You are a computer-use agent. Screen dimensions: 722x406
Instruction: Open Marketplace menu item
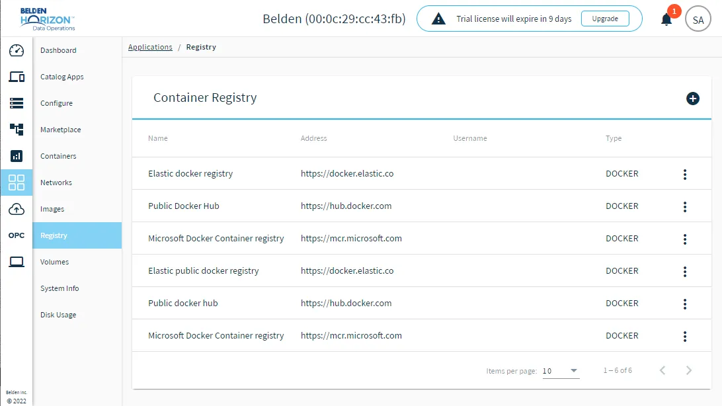(60, 130)
